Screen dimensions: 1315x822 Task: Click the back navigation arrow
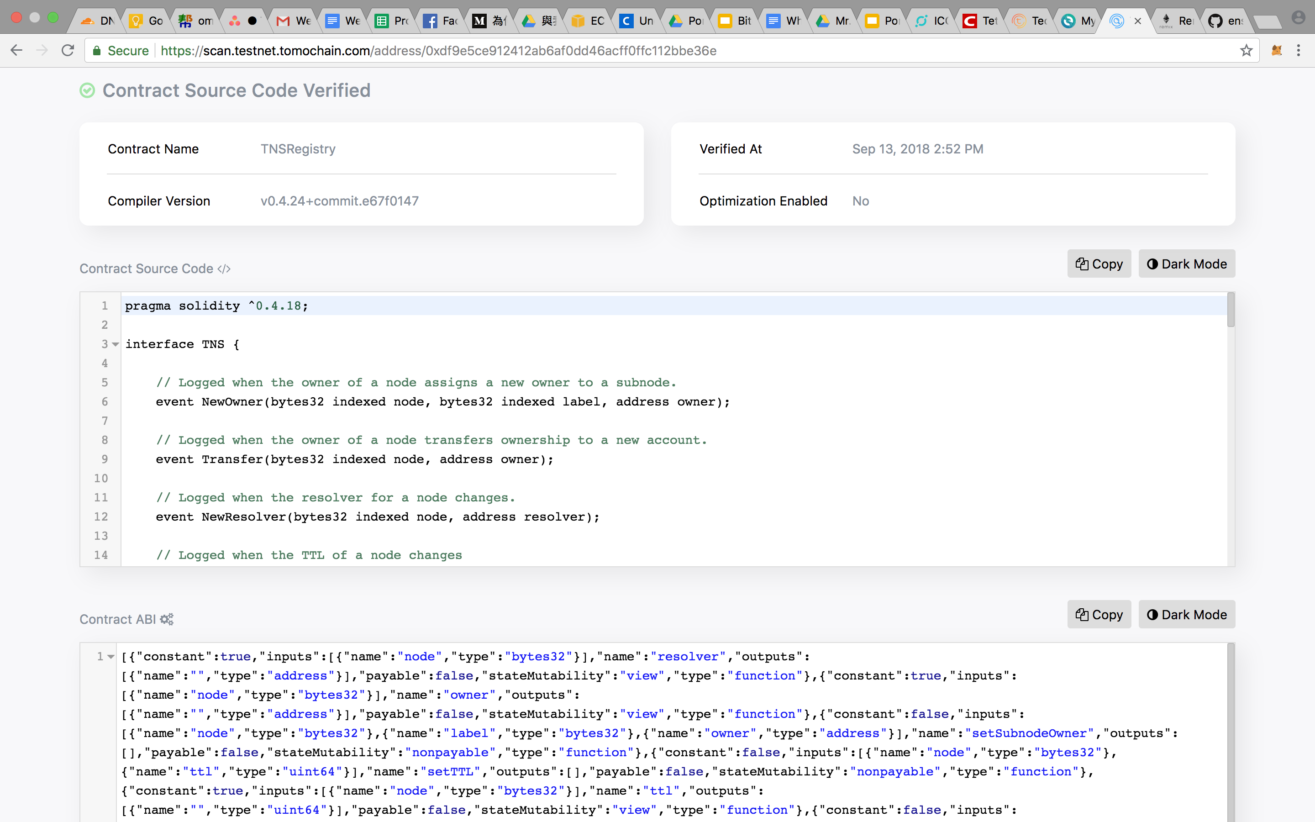click(x=17, y=51)
